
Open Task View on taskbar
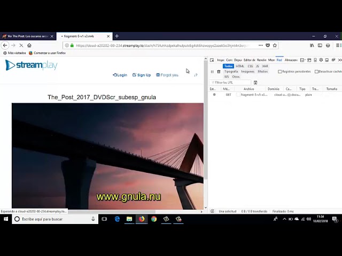[104, 219]
